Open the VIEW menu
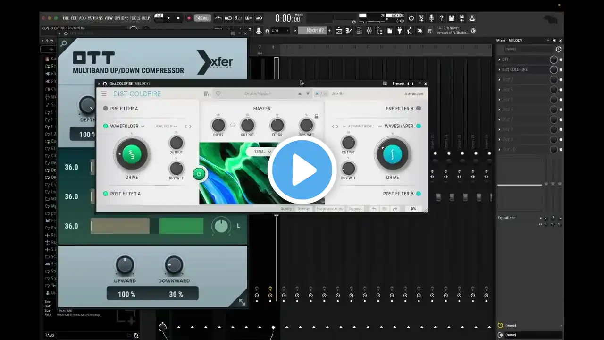Screen dimensions: 604x340 [109, 18]
